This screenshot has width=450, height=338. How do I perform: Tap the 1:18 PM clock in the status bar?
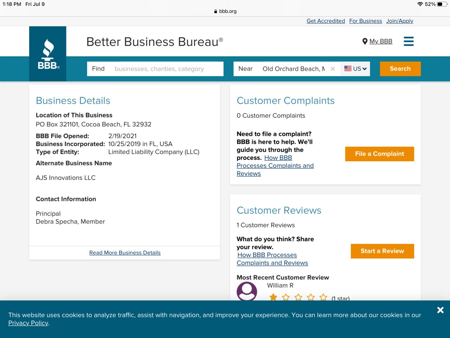(12, 4)
